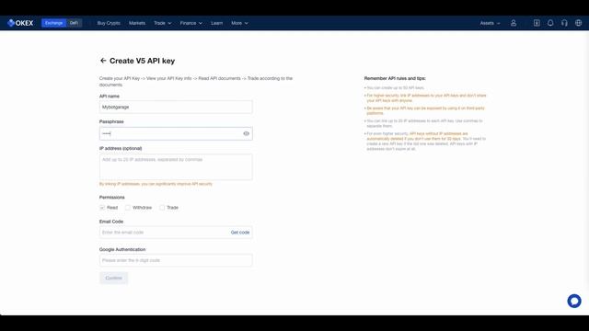The height and width of the screenshot is (331, 589).
Task: Open the language globe icon
Action: click(579, 23)
